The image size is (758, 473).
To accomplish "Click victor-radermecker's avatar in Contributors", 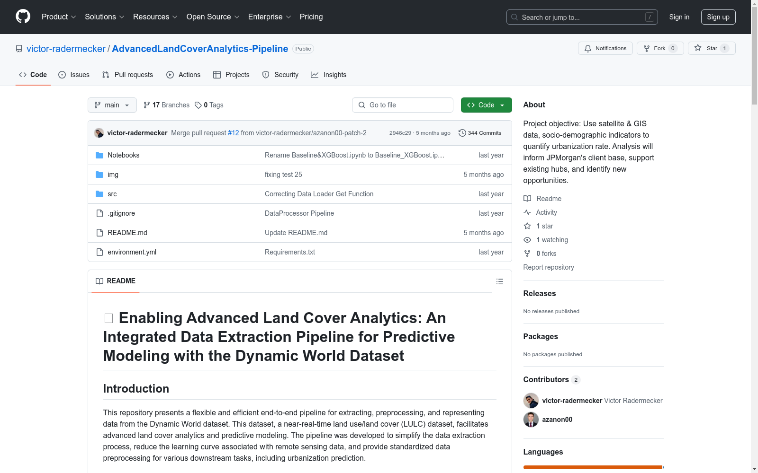I will [531, 401].
